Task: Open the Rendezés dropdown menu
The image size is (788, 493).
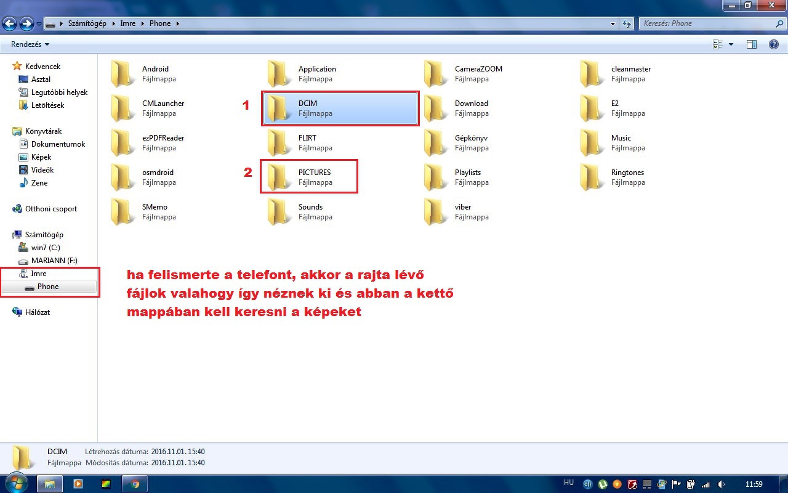Action: [30, 44]
